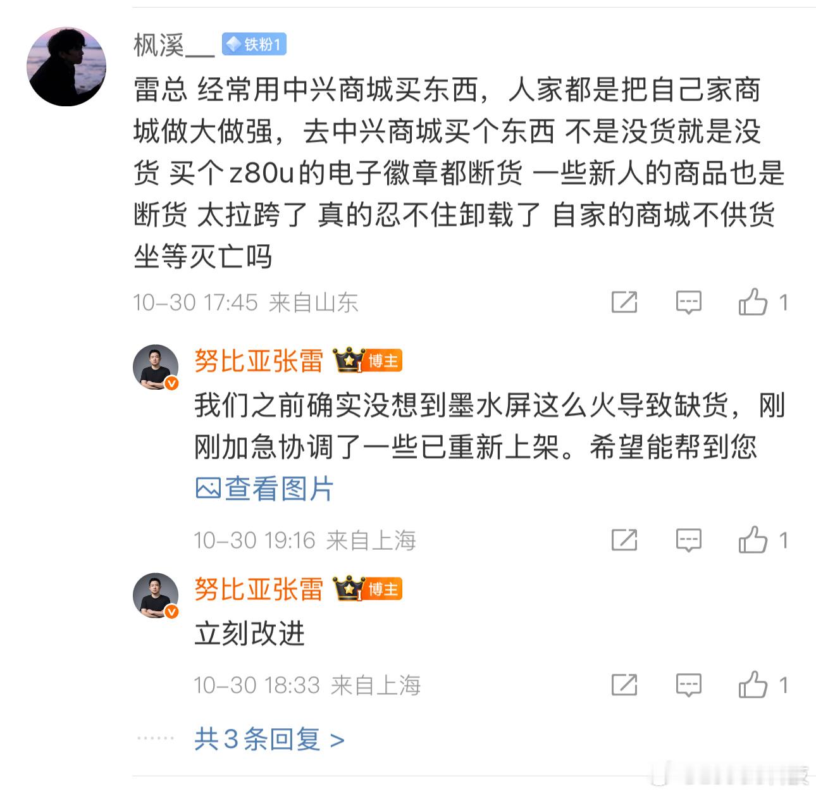
Task: Like 努比亚张雷's first reply
Action: click(x=754, y=540)
